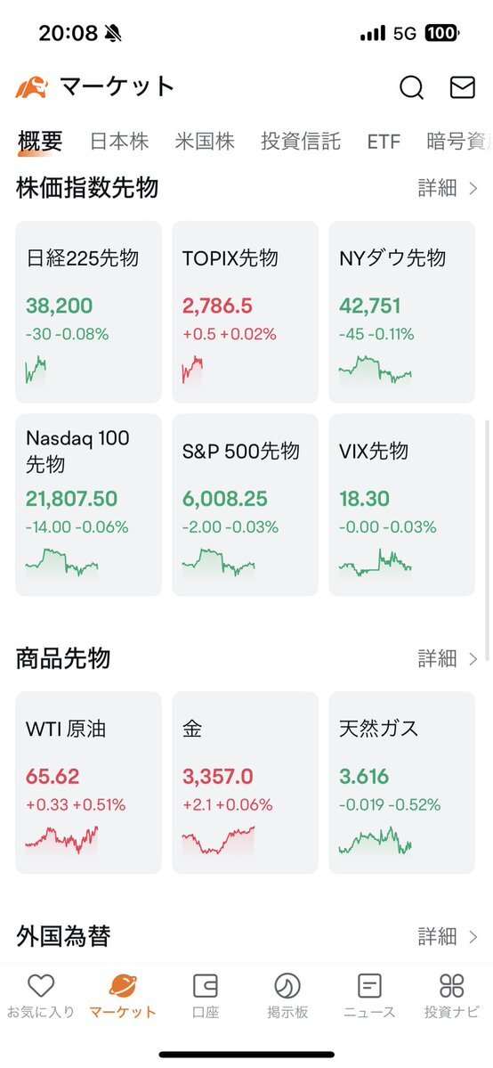Open the 口座 wallet icon
The width and height of the screenshot is (493, 1068).
[x=205, y=985]
